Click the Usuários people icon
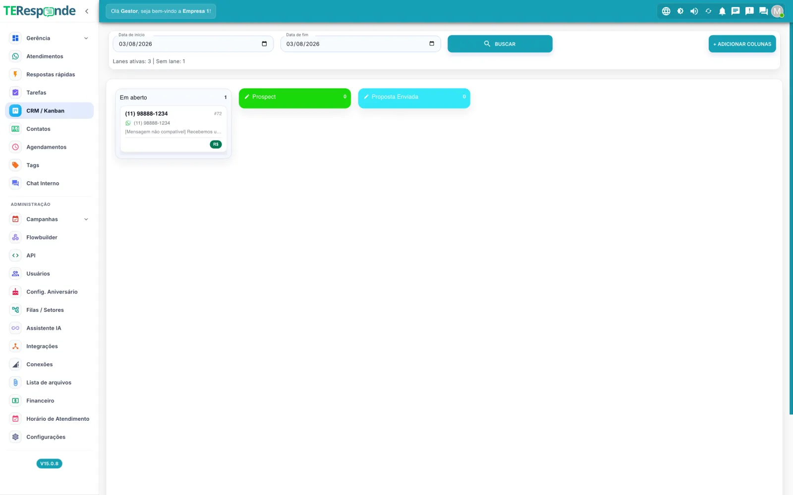 coord(15,274)
